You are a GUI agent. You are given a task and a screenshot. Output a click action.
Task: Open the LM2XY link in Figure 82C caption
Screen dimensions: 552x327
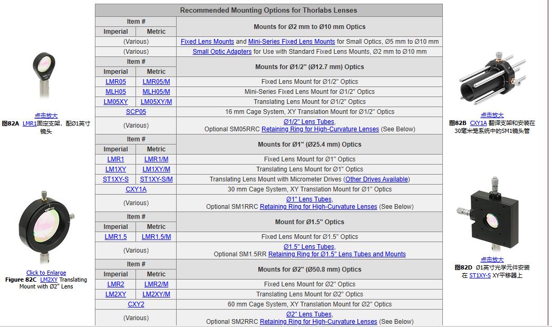49,280
